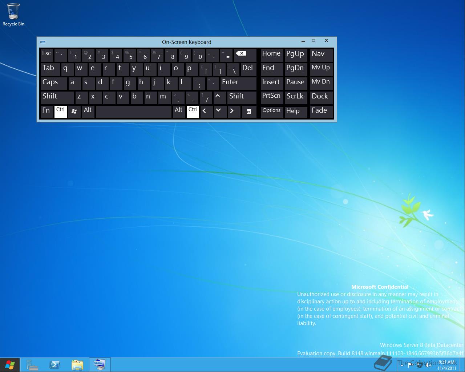Tap the space bar key

point(133,112)
